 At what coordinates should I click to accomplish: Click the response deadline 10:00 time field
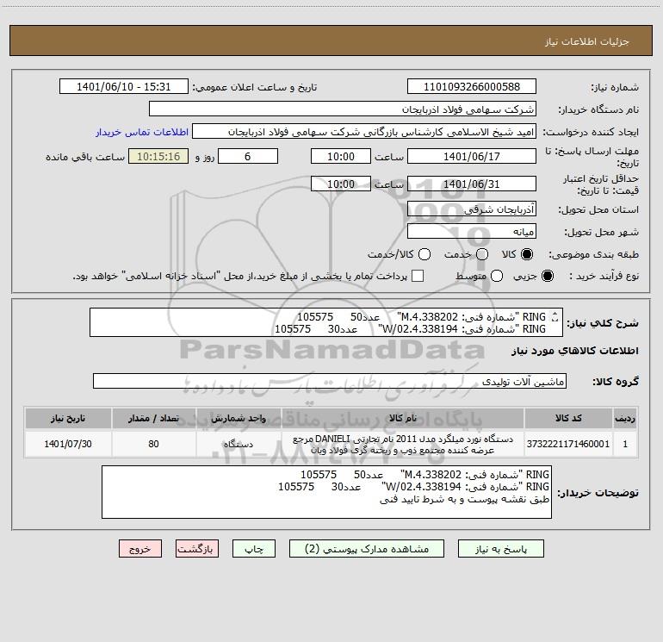click(x=341, y=156)
